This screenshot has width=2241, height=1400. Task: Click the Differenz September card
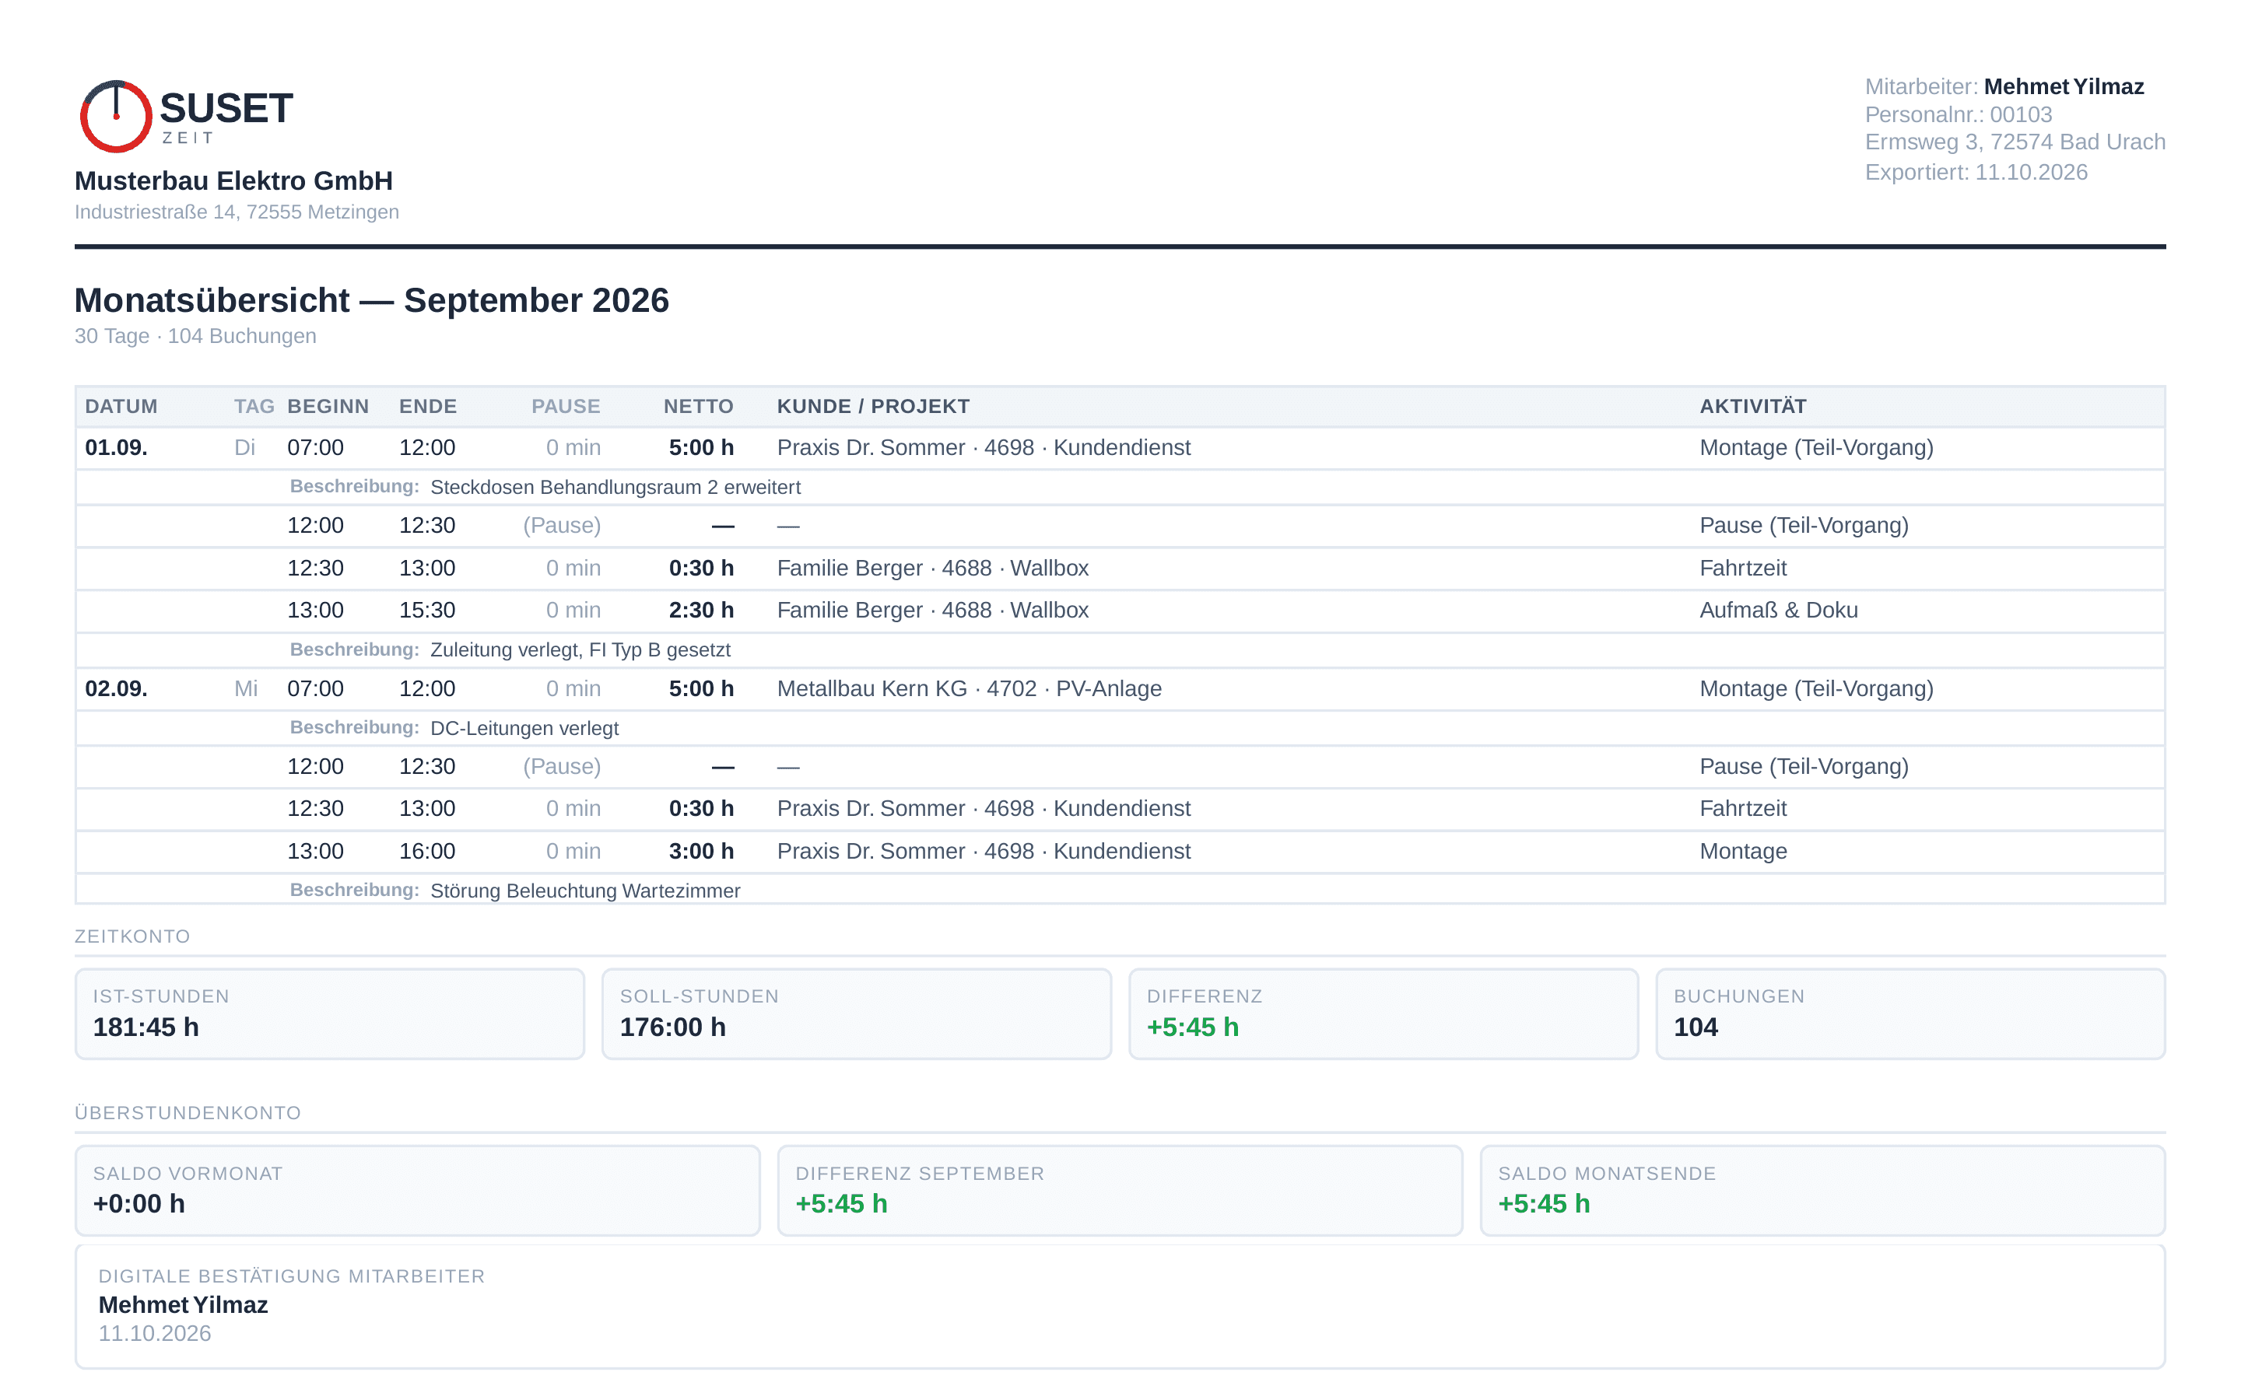pyautogui.click(x=1120, y=1191)
